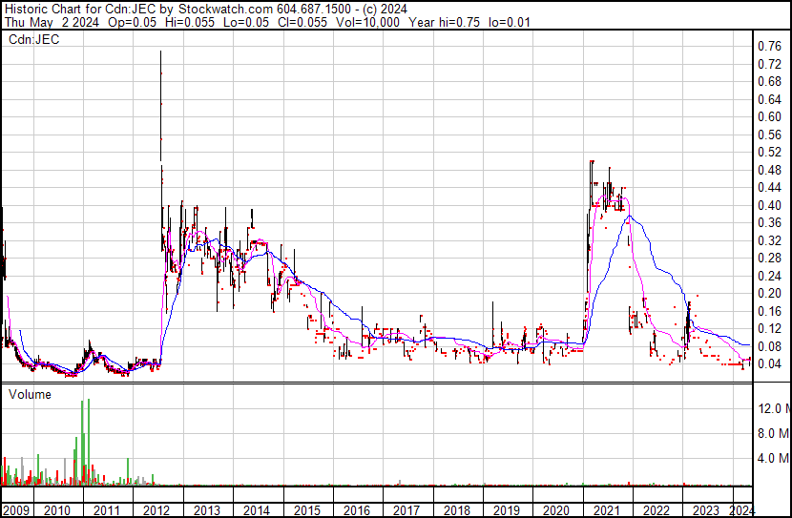Viewport: 792px width, 518px height.
Task: Select the 2021 year marker on the axis
Action: pos(605,510)
